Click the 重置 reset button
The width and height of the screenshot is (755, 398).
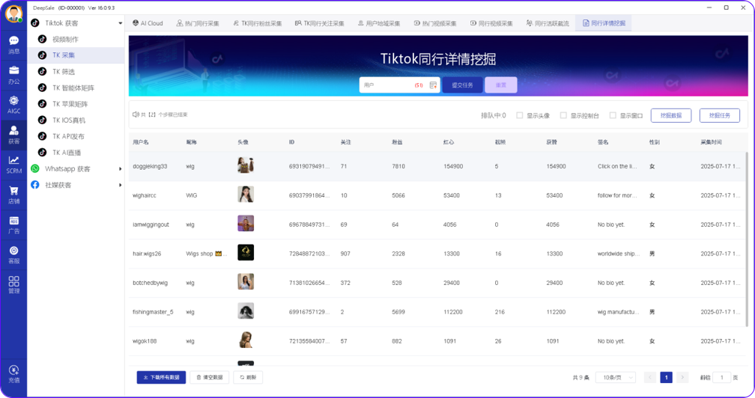pos(501,85)
